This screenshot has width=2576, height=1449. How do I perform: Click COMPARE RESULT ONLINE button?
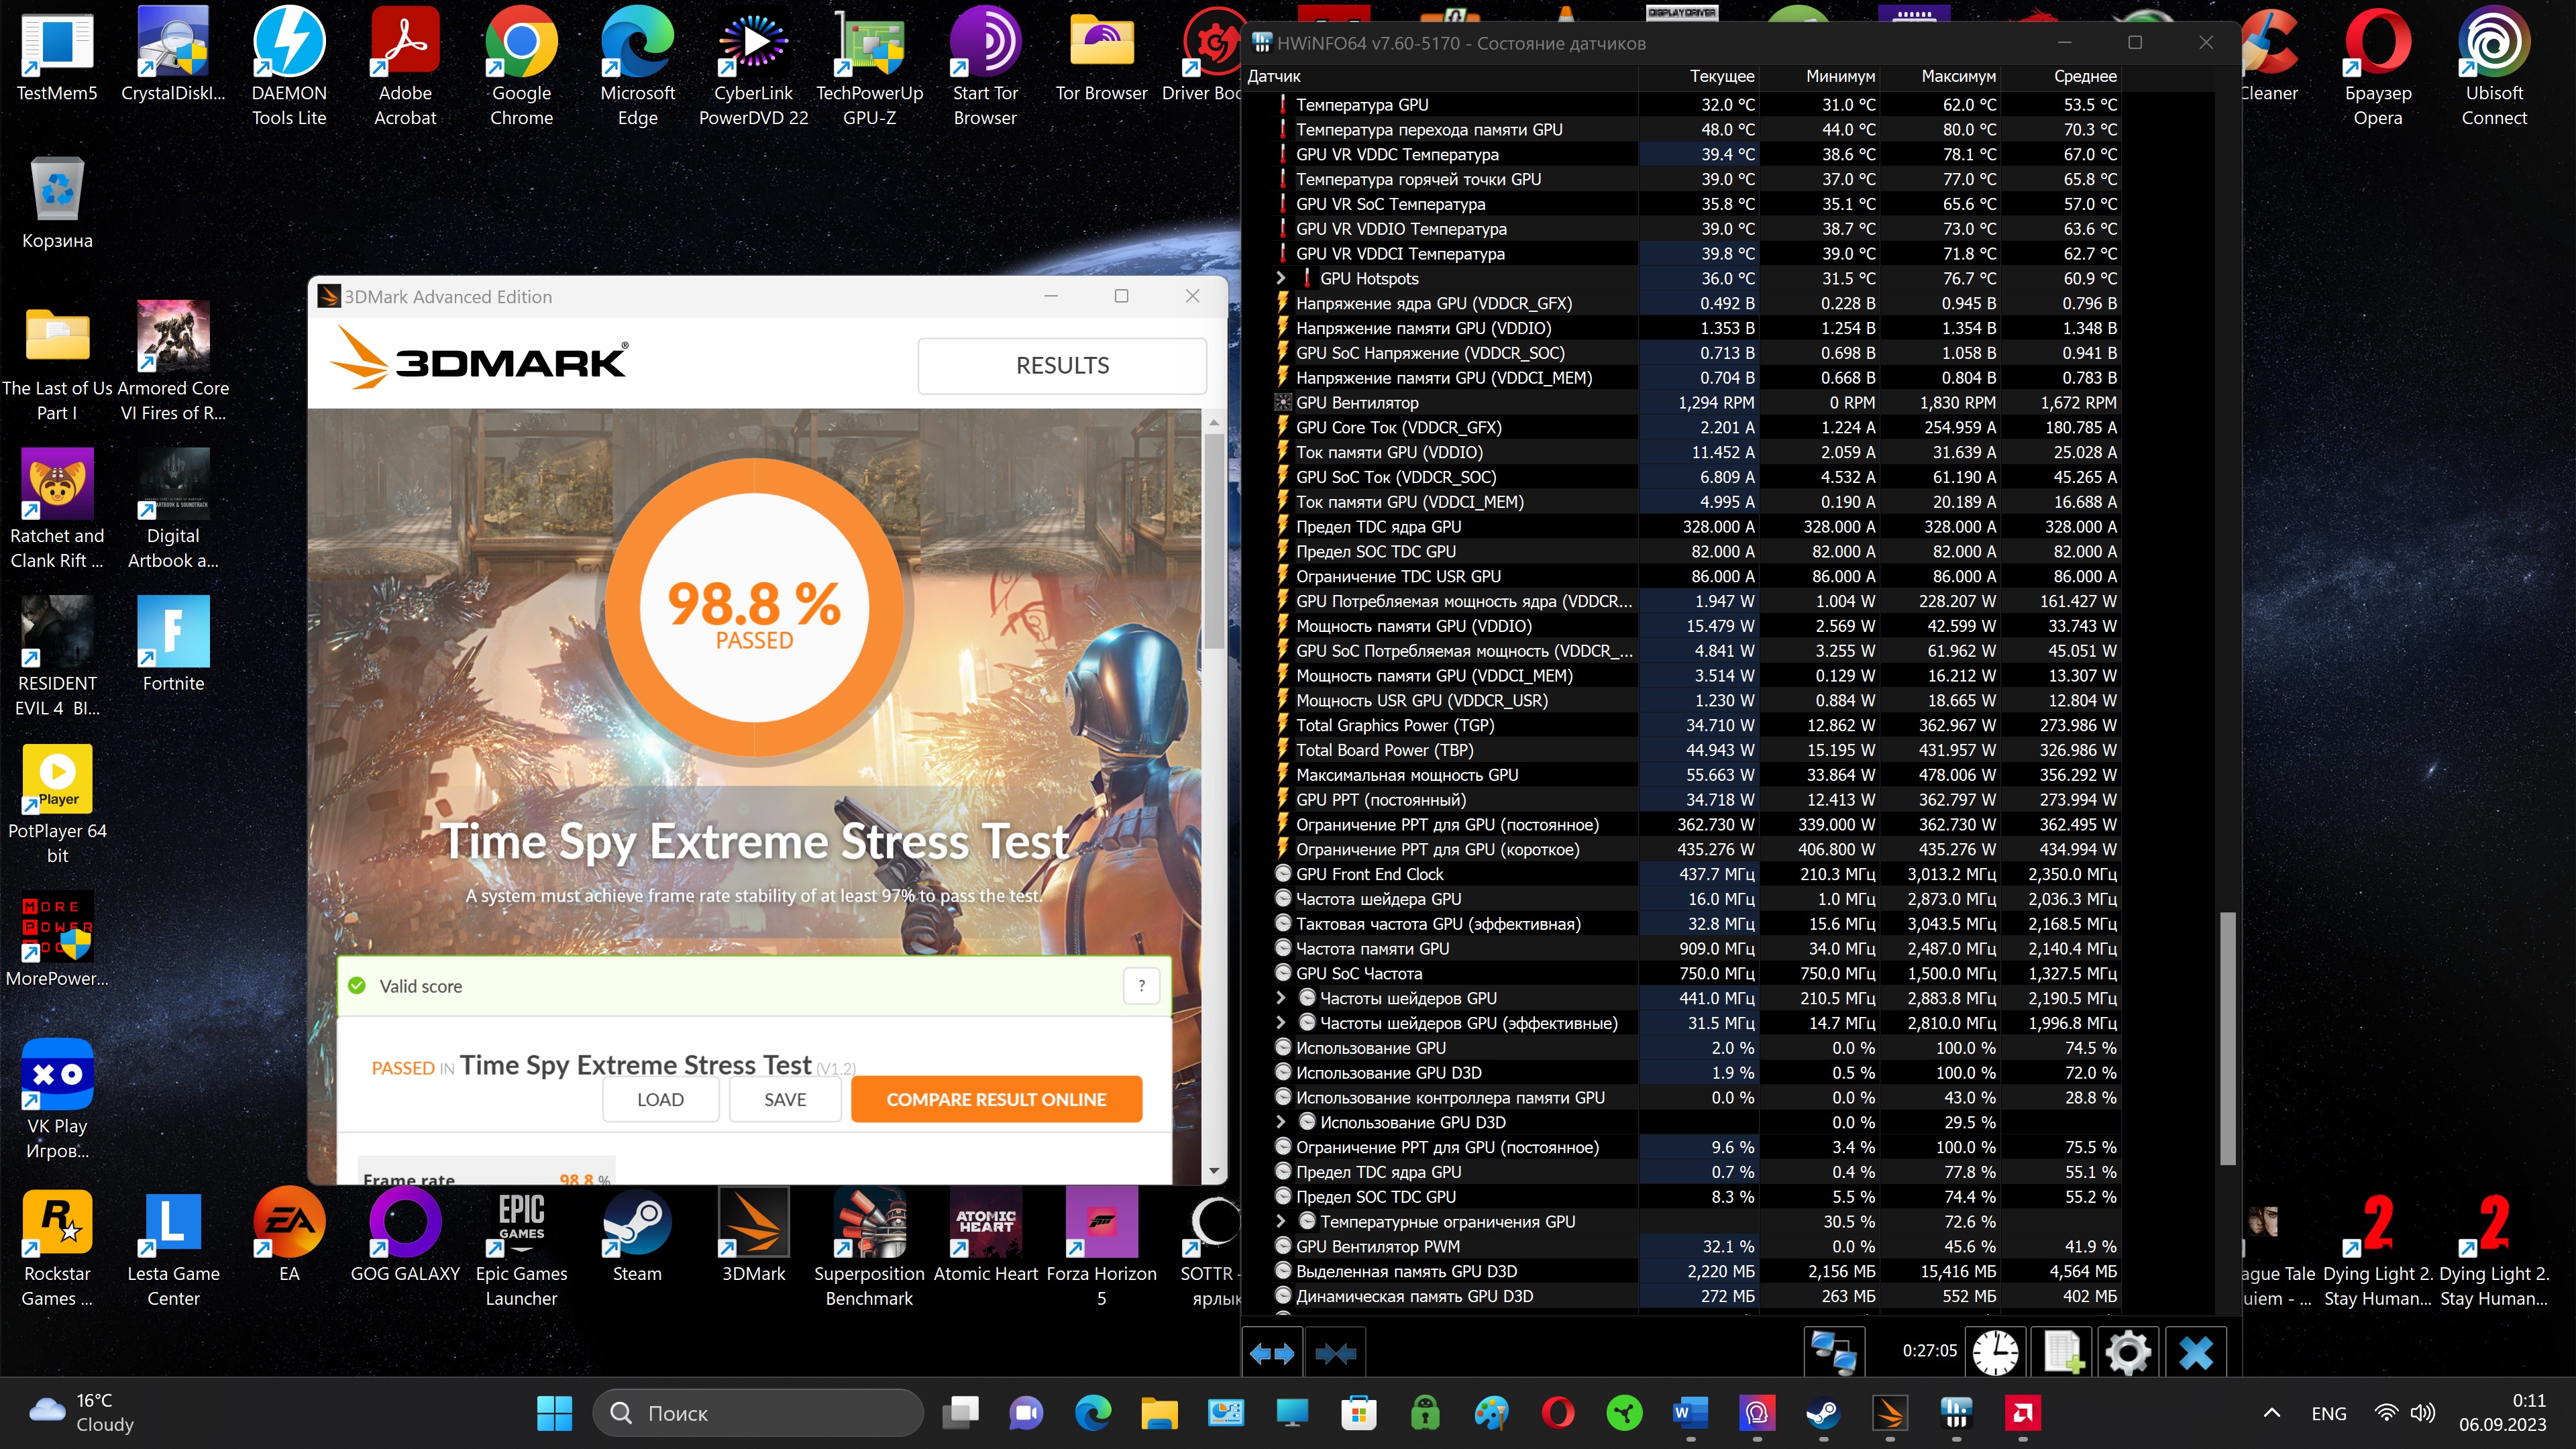click(996, 1099)
